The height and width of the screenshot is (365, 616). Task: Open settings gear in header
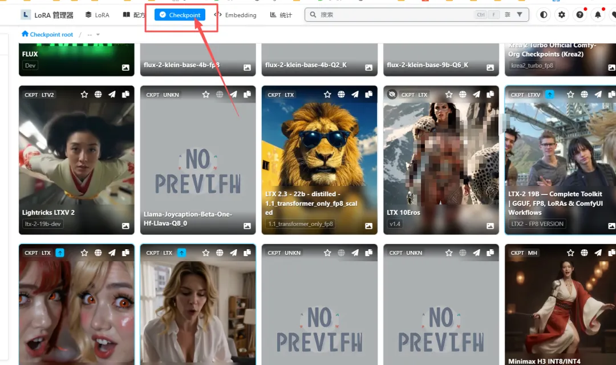[562, 14]
